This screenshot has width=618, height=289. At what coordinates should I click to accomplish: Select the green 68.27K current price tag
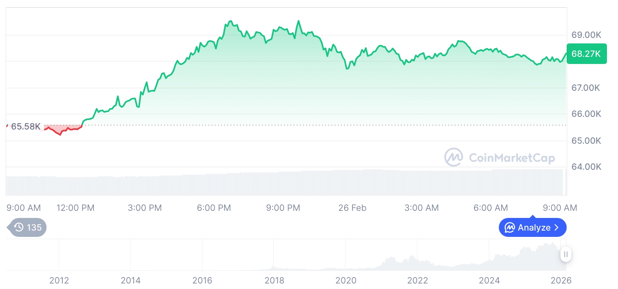pyautogui.click(x=586, y=54)
